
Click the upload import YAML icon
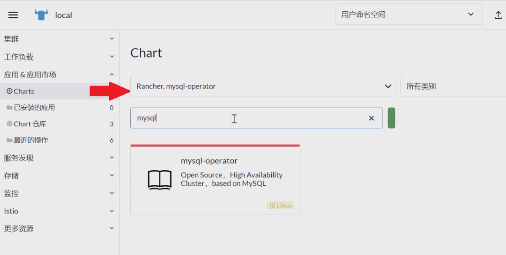point(498,15)
